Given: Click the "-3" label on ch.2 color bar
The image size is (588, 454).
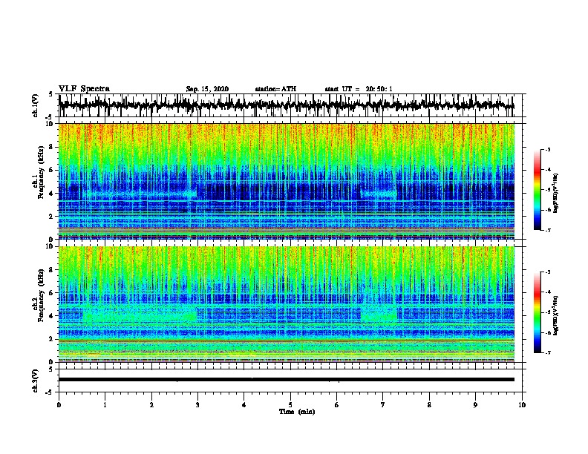Looking at the screenshot, I should click(547, 272).
